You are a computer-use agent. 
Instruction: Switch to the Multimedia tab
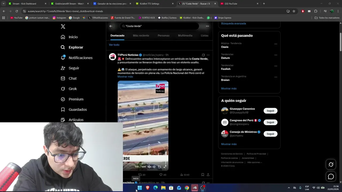185,35
